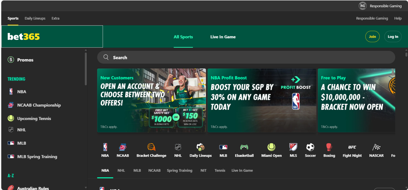
Task: Click the NBA text in Trending sidebar
Action: (x=22, y=92)
